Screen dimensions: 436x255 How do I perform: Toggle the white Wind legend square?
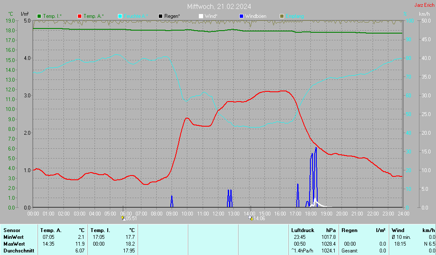201,17
